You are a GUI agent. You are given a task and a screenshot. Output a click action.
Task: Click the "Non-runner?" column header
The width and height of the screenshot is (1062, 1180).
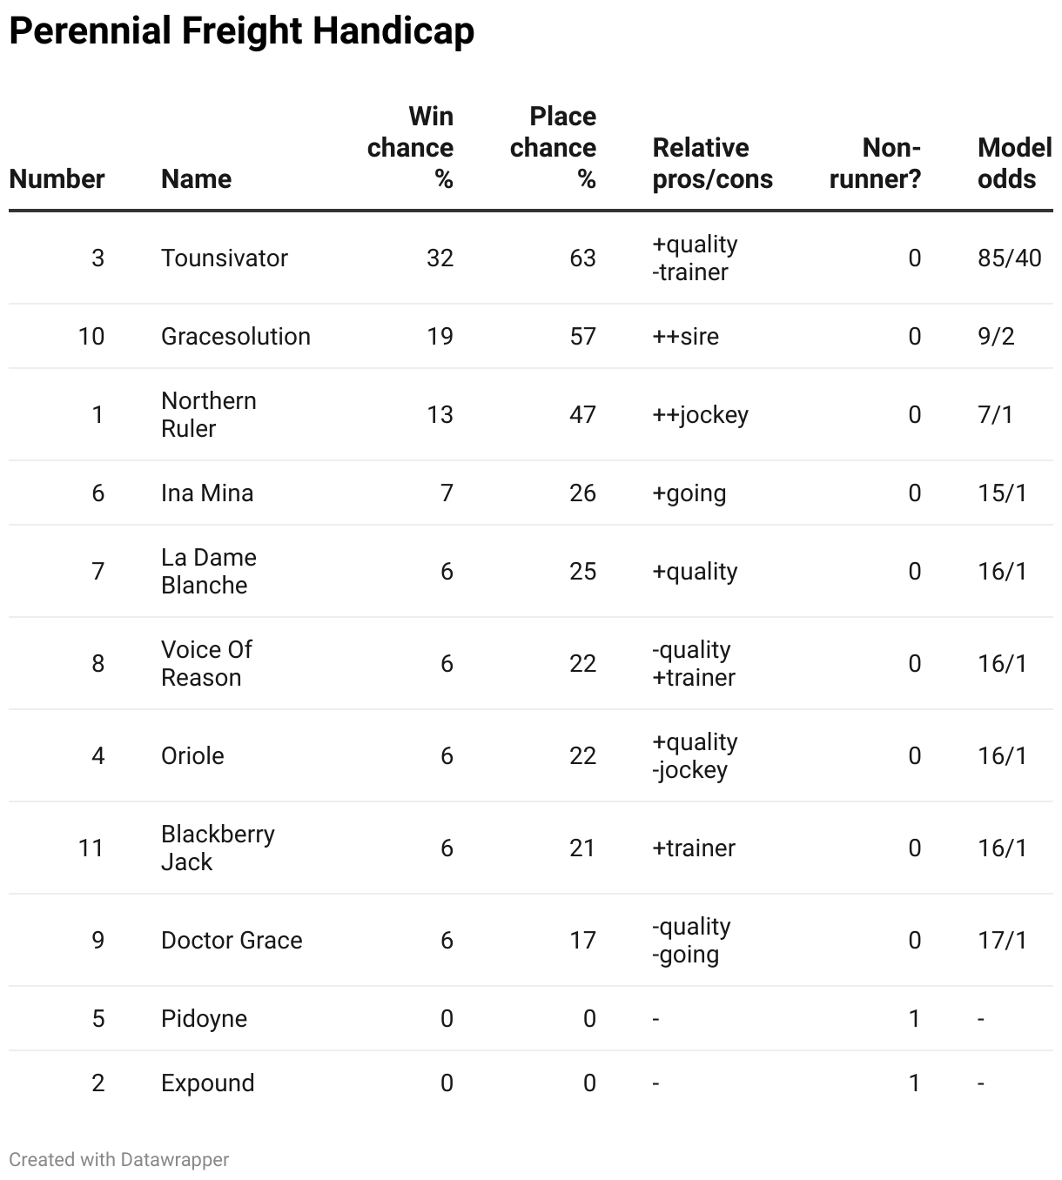[876, 163]
